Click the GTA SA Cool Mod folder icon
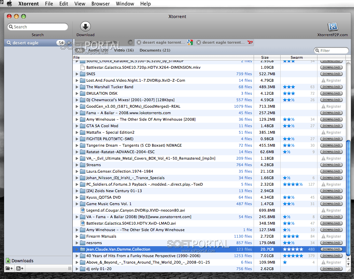 pos(83,126)
